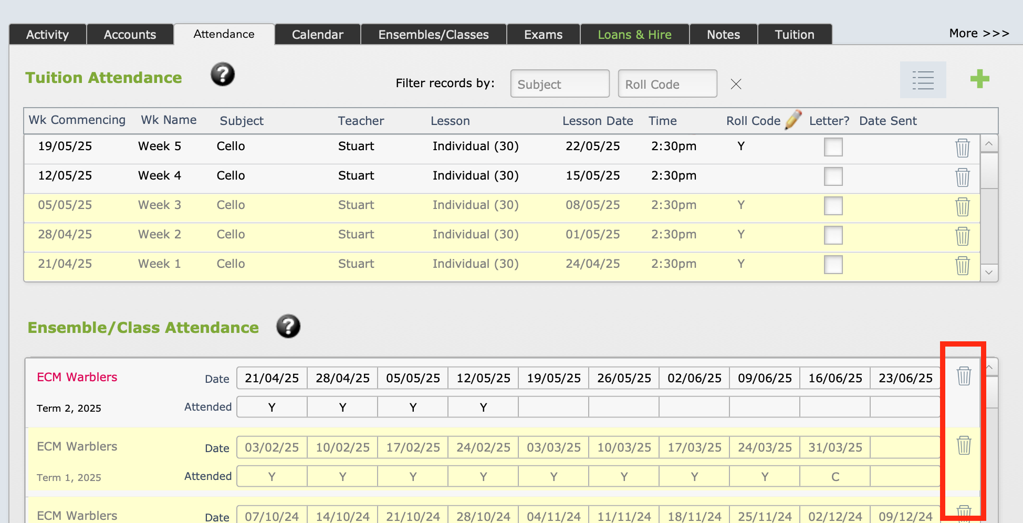Open the Calendar tab

tap(318, 35)
